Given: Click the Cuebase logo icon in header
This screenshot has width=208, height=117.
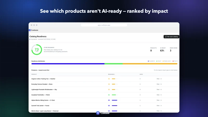Looking at the screenshot, I should coord(30,30).
